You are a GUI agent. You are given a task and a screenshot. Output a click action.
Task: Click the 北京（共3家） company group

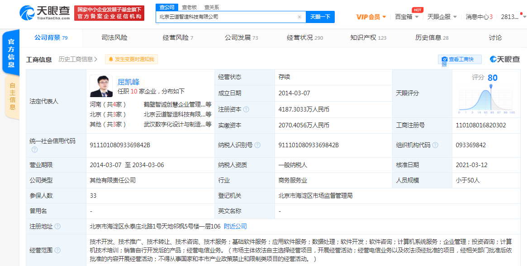(x=108, y=114)
